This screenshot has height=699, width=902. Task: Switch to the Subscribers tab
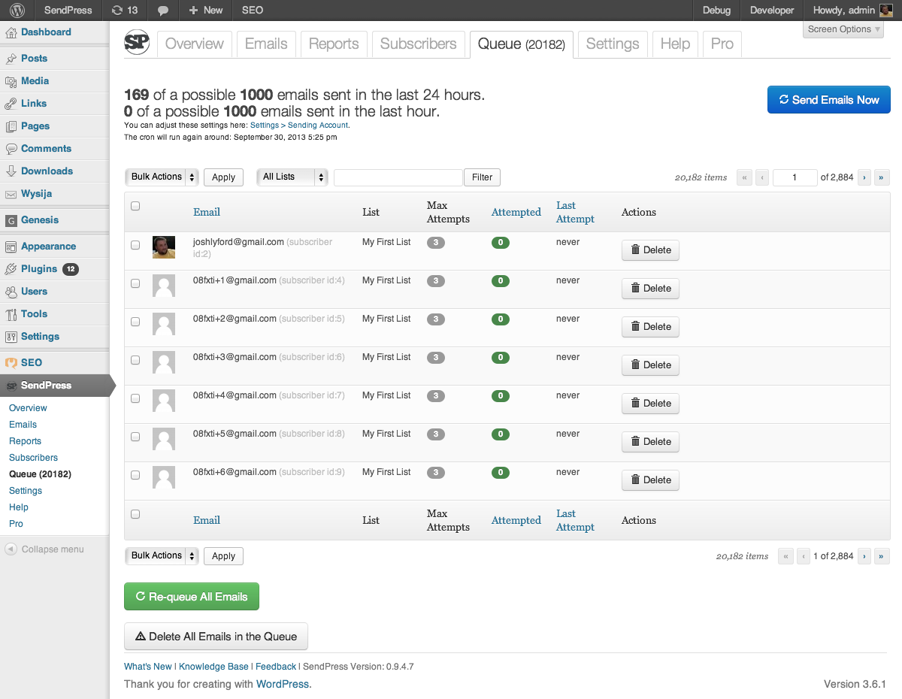[x=418, y=44]
